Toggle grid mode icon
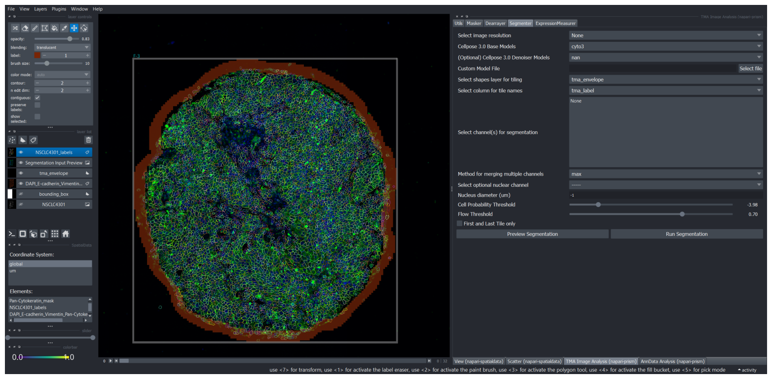Screen dimensions: 772x379 pyautogui.click(x=55, y=234)
